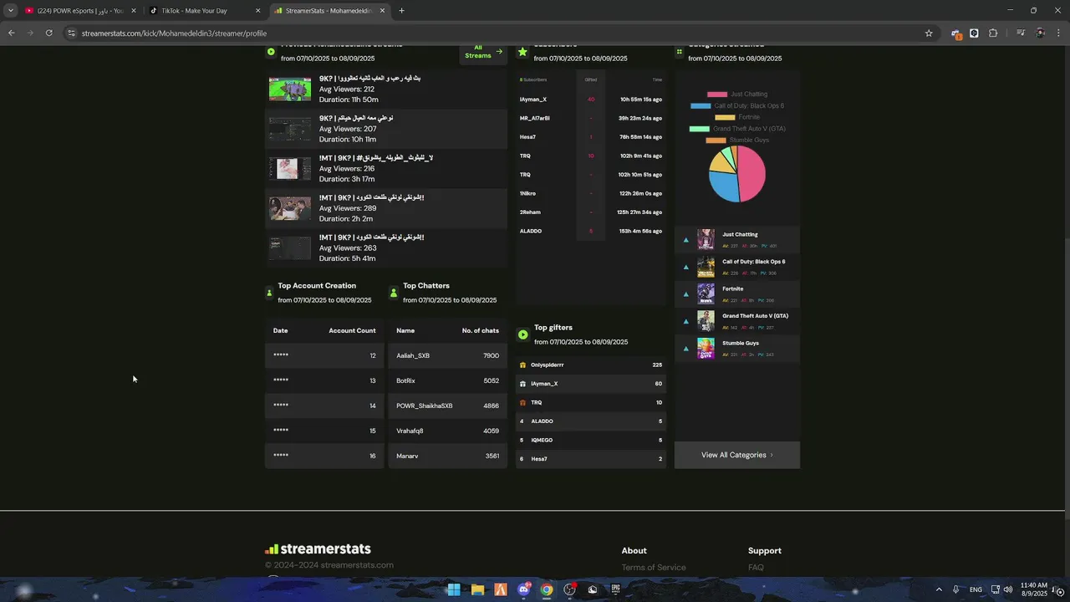Open the Terms of Service link
1070x602 pixels.
click(654, 568)
